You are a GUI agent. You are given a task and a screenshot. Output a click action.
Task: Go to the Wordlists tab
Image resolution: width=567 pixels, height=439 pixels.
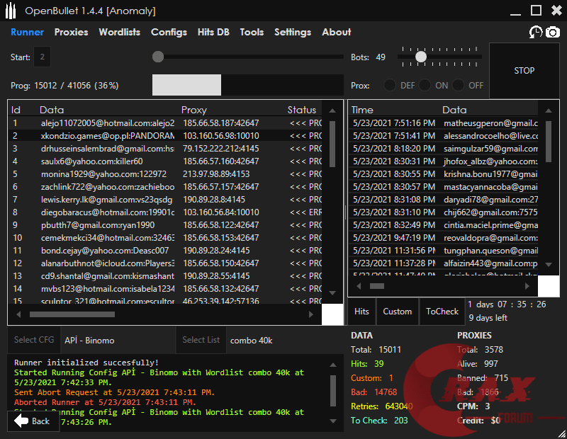[119, 32]
